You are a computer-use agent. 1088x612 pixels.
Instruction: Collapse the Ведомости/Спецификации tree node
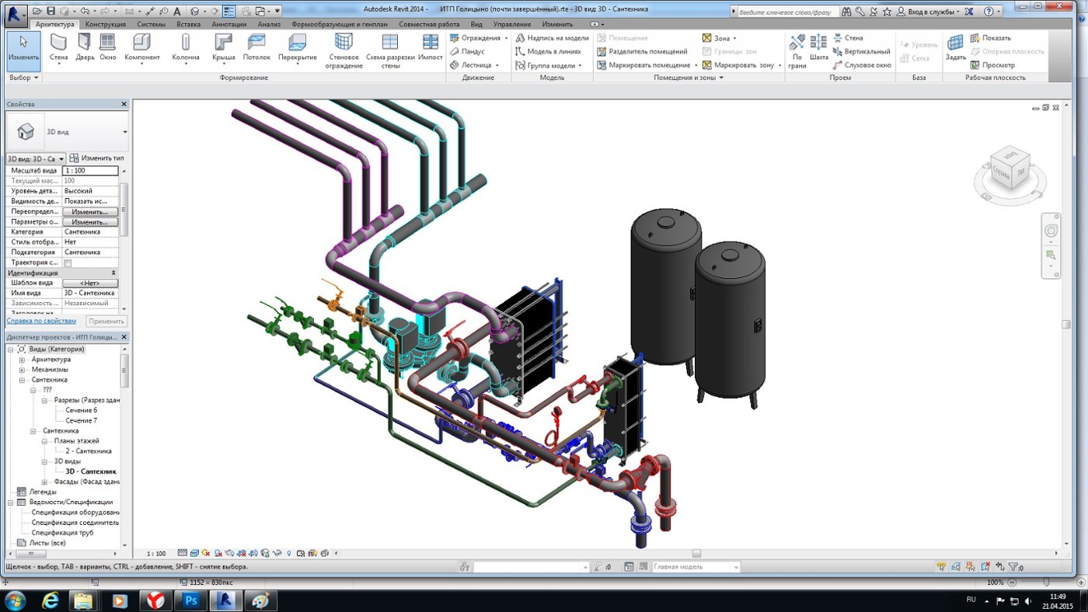[x=11, y=502]
